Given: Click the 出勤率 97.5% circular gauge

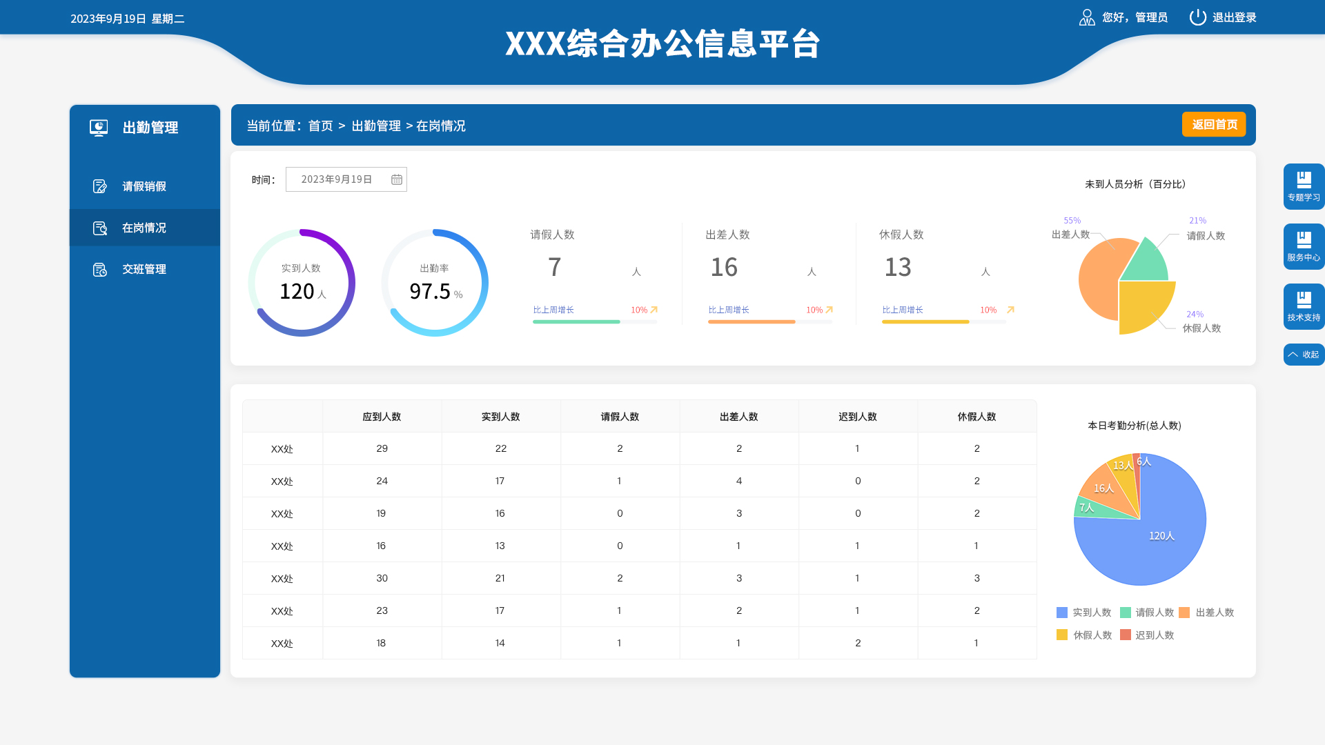Looking at the screenshot, I should coord(435,283).
